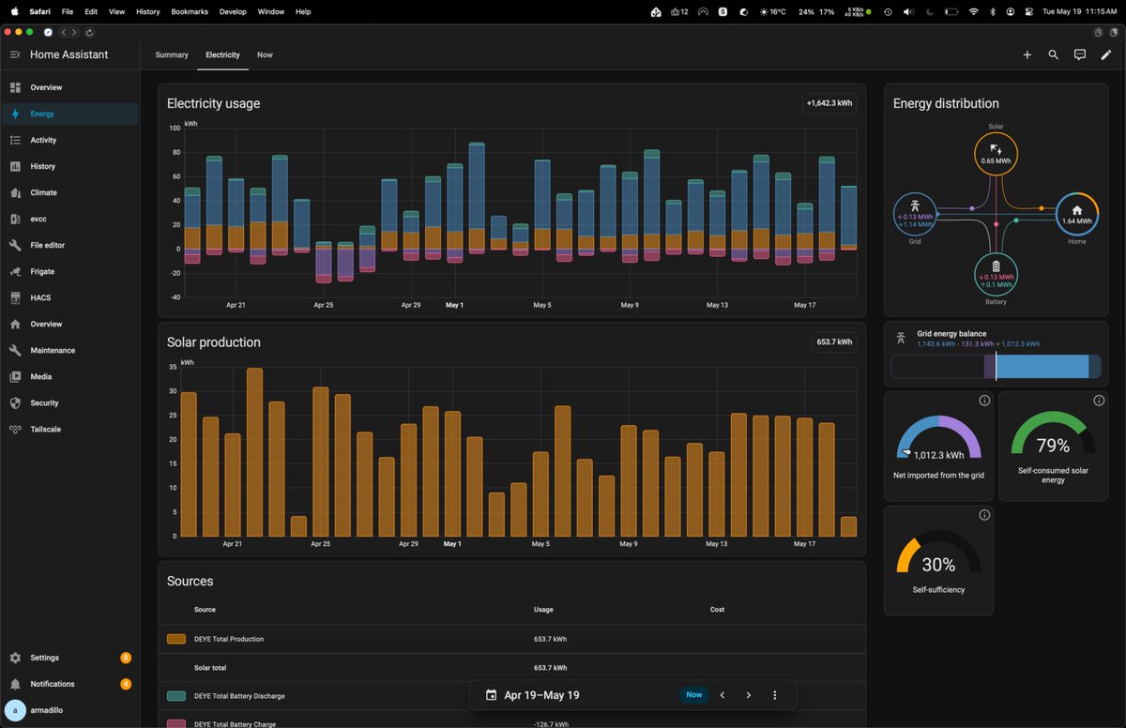Click the DEYE Total Battery Discharge swatch

(175, 696)
